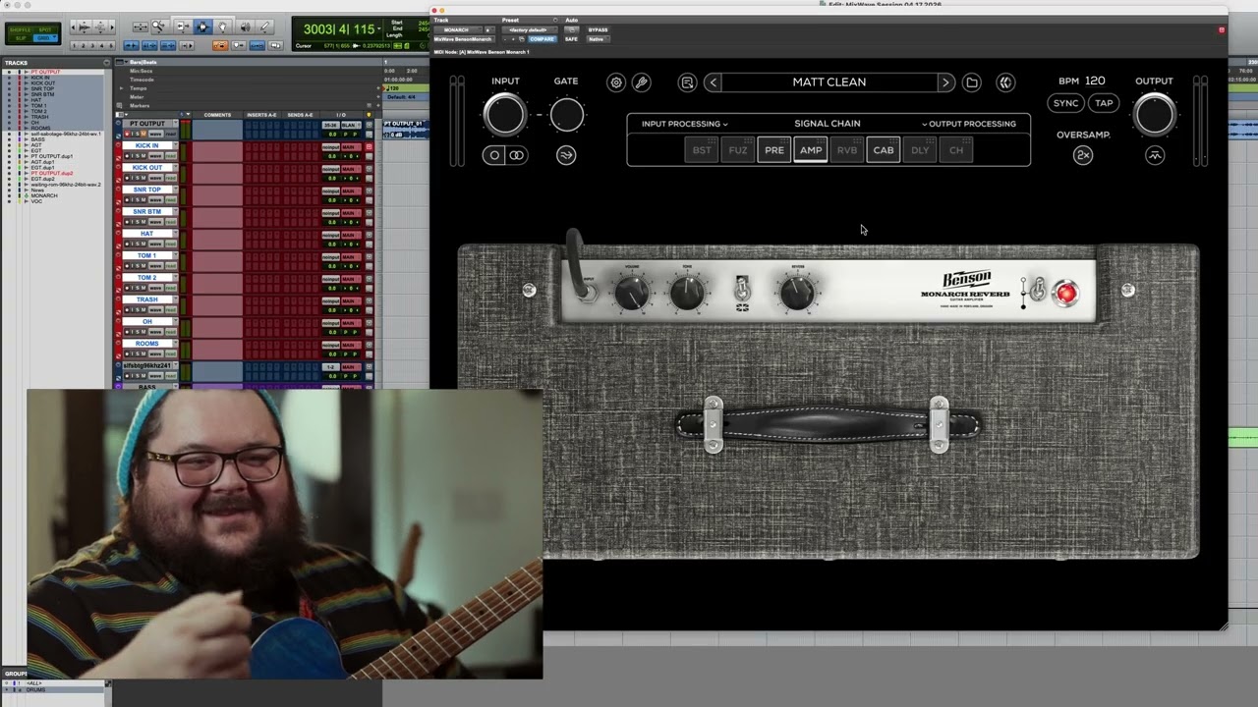1258x707 pixels.
Task: Toggle the BST block in the signal chain
Action: pyautogui.click(x=702, y=150)
